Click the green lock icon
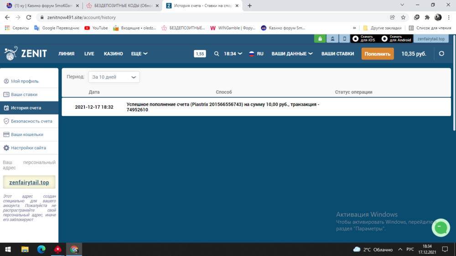 click(320, 39)
